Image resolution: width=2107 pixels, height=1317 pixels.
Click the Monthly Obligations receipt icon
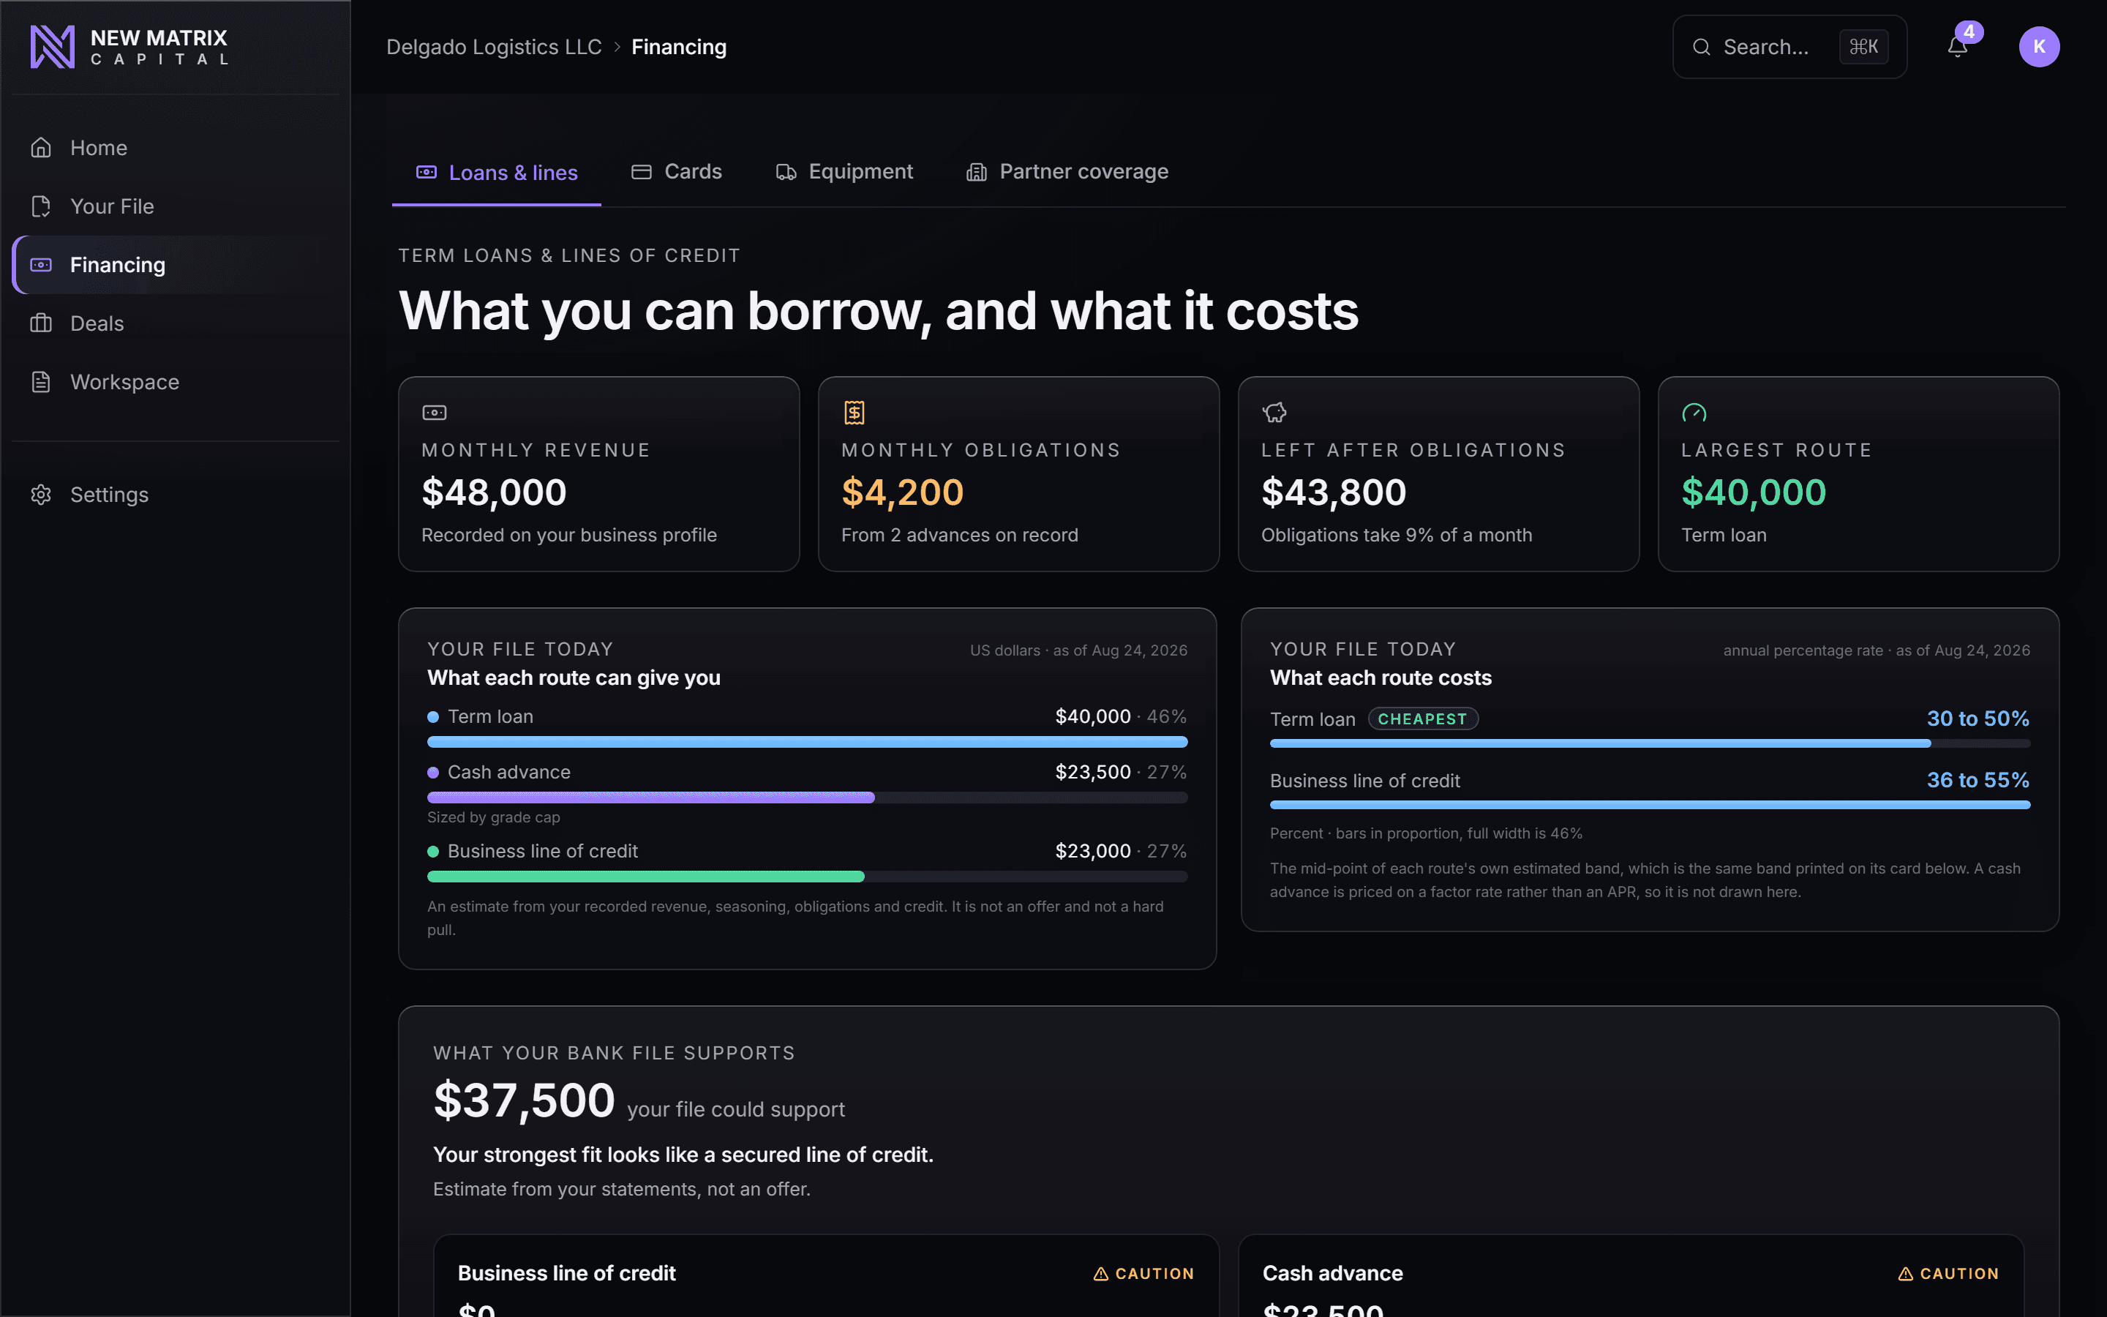[x=854, y=413]
